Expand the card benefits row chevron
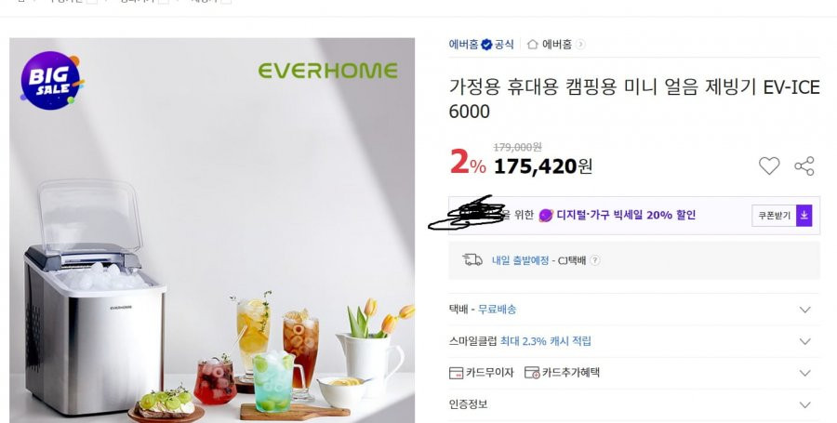837x423 pixels. (x=805, y=373)
